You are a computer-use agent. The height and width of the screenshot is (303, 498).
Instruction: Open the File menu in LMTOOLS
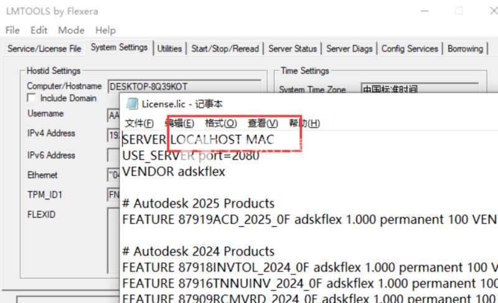click(x=12, y=30)
